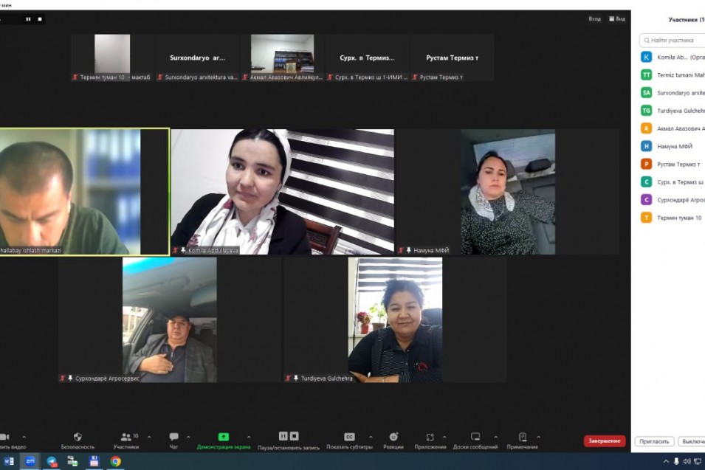Click the name Komila Ab... in participants list

click(673, 58)
